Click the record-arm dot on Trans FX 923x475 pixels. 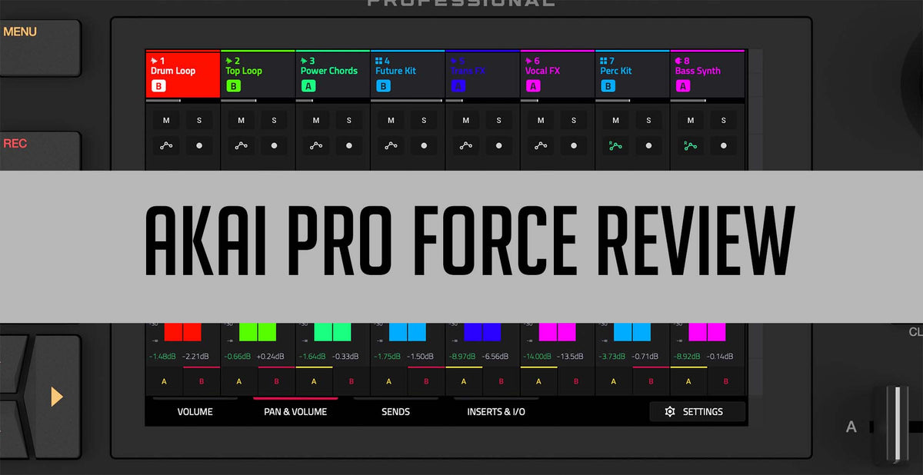[498, 146]
